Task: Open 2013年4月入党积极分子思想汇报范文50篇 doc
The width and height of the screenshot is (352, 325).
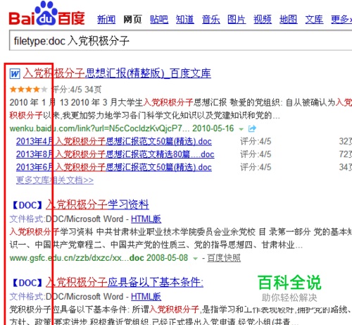Action: pyautogui.click(x=114, y=142)
